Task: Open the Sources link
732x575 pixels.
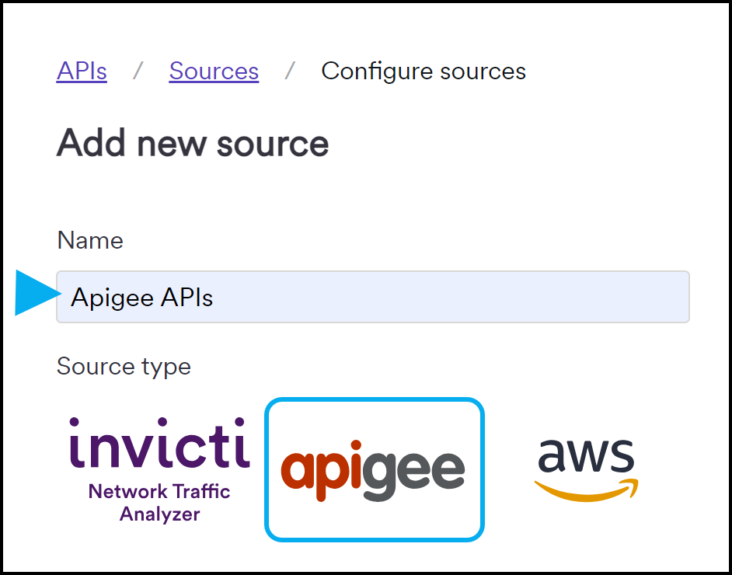Action: pos(214,71)
